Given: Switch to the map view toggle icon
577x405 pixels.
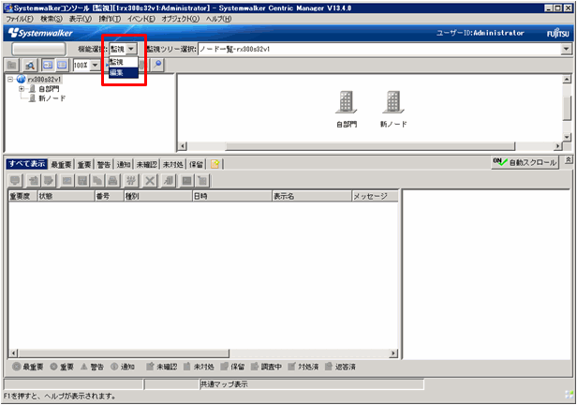Looking at the screenshot, I should pyautogui.click(x=48, y=66).
